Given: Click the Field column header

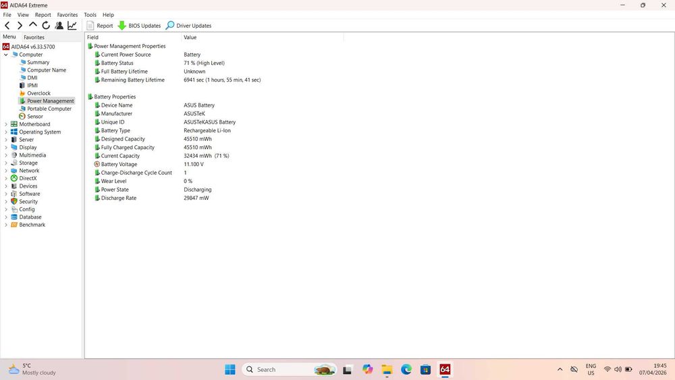Looking at the screenshot, I should pos(133,37).
